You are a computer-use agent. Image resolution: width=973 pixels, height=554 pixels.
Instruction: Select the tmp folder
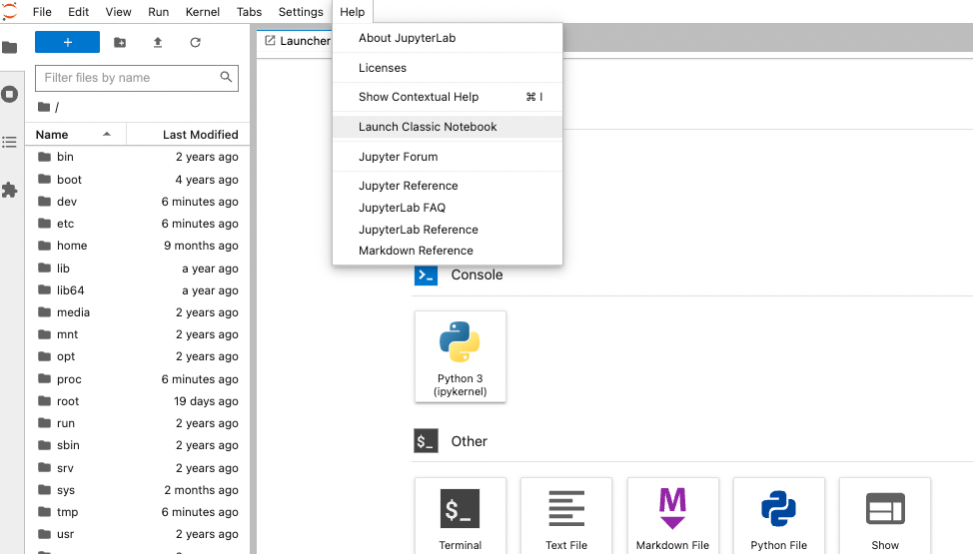coord(137,512)
